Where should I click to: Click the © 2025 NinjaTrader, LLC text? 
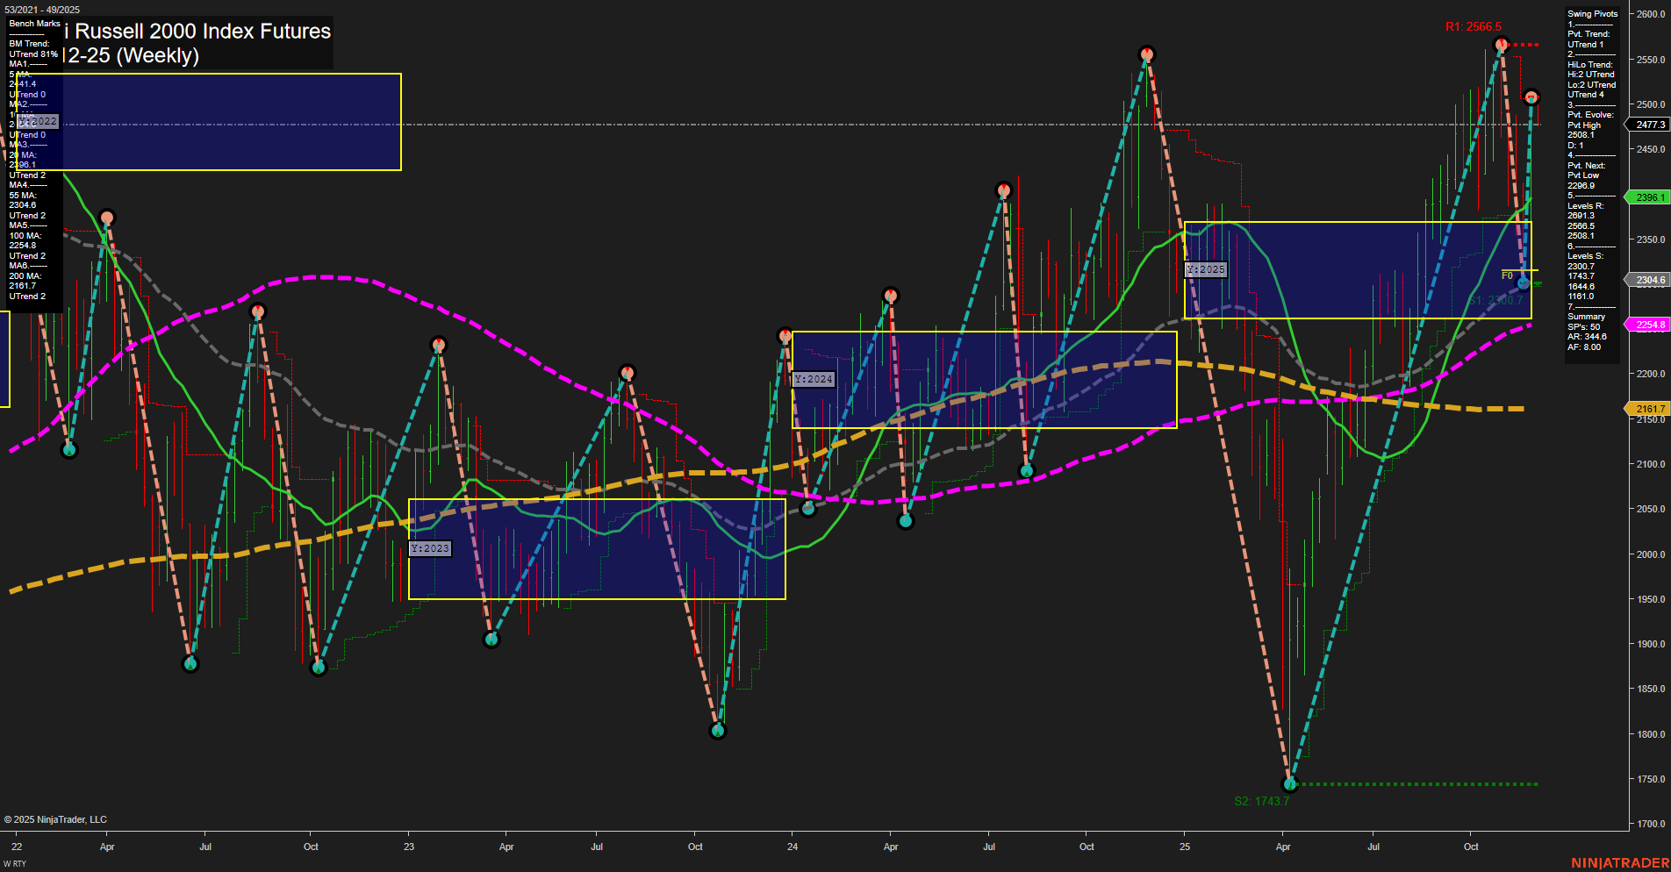click(x=55, y=818)
